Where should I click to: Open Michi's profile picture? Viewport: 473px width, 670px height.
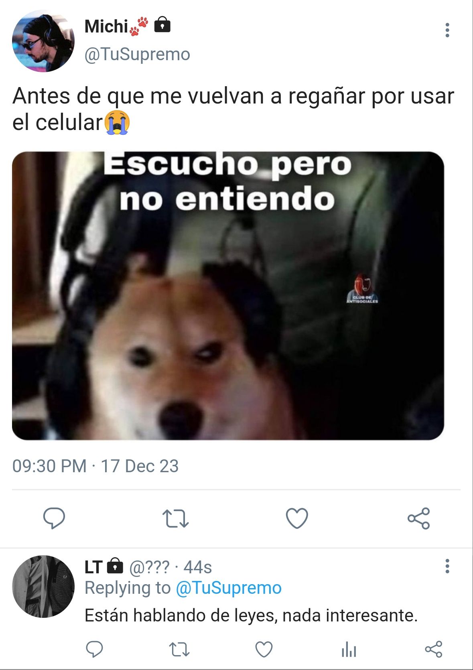click(43, 41)
